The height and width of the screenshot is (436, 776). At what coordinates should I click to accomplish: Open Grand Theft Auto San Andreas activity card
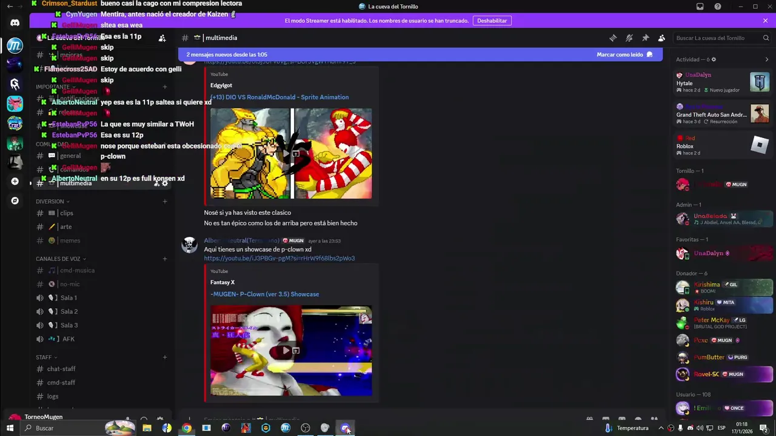coord(723,114)
